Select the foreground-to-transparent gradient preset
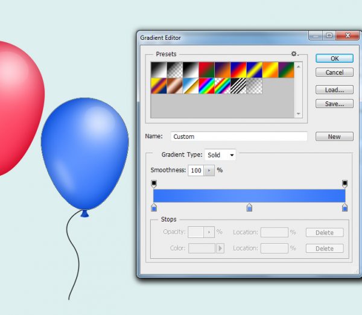This screenshot has height=315, width=362. click(x=175, y=70)
